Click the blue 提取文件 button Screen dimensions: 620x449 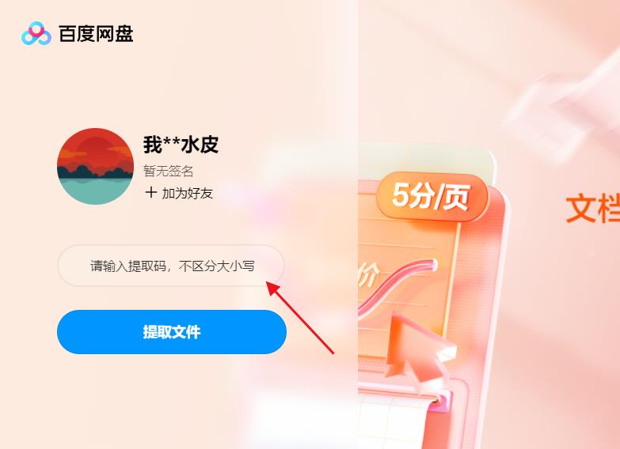click(172, 332)
